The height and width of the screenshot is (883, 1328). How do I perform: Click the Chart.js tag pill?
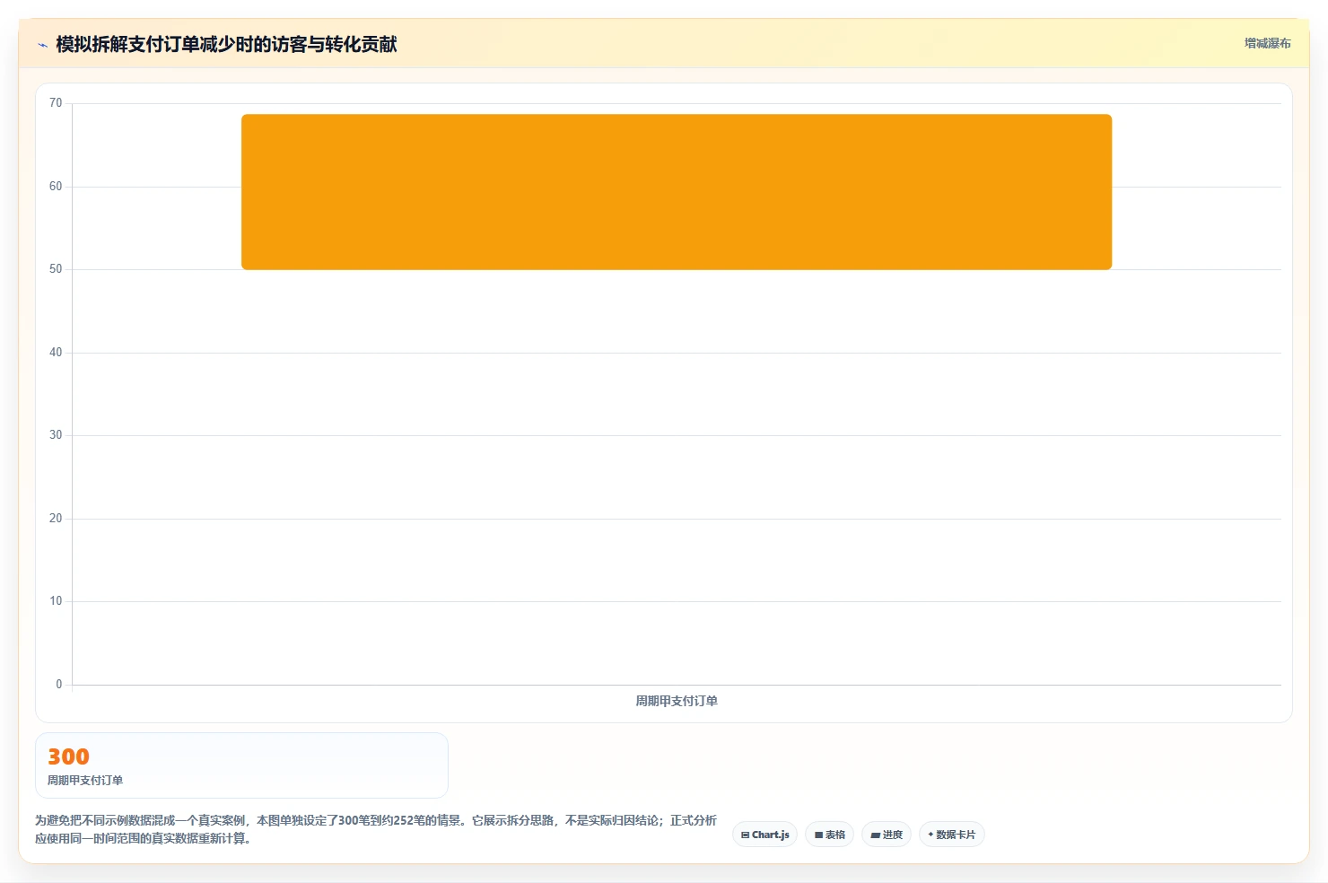coord(764,835)
